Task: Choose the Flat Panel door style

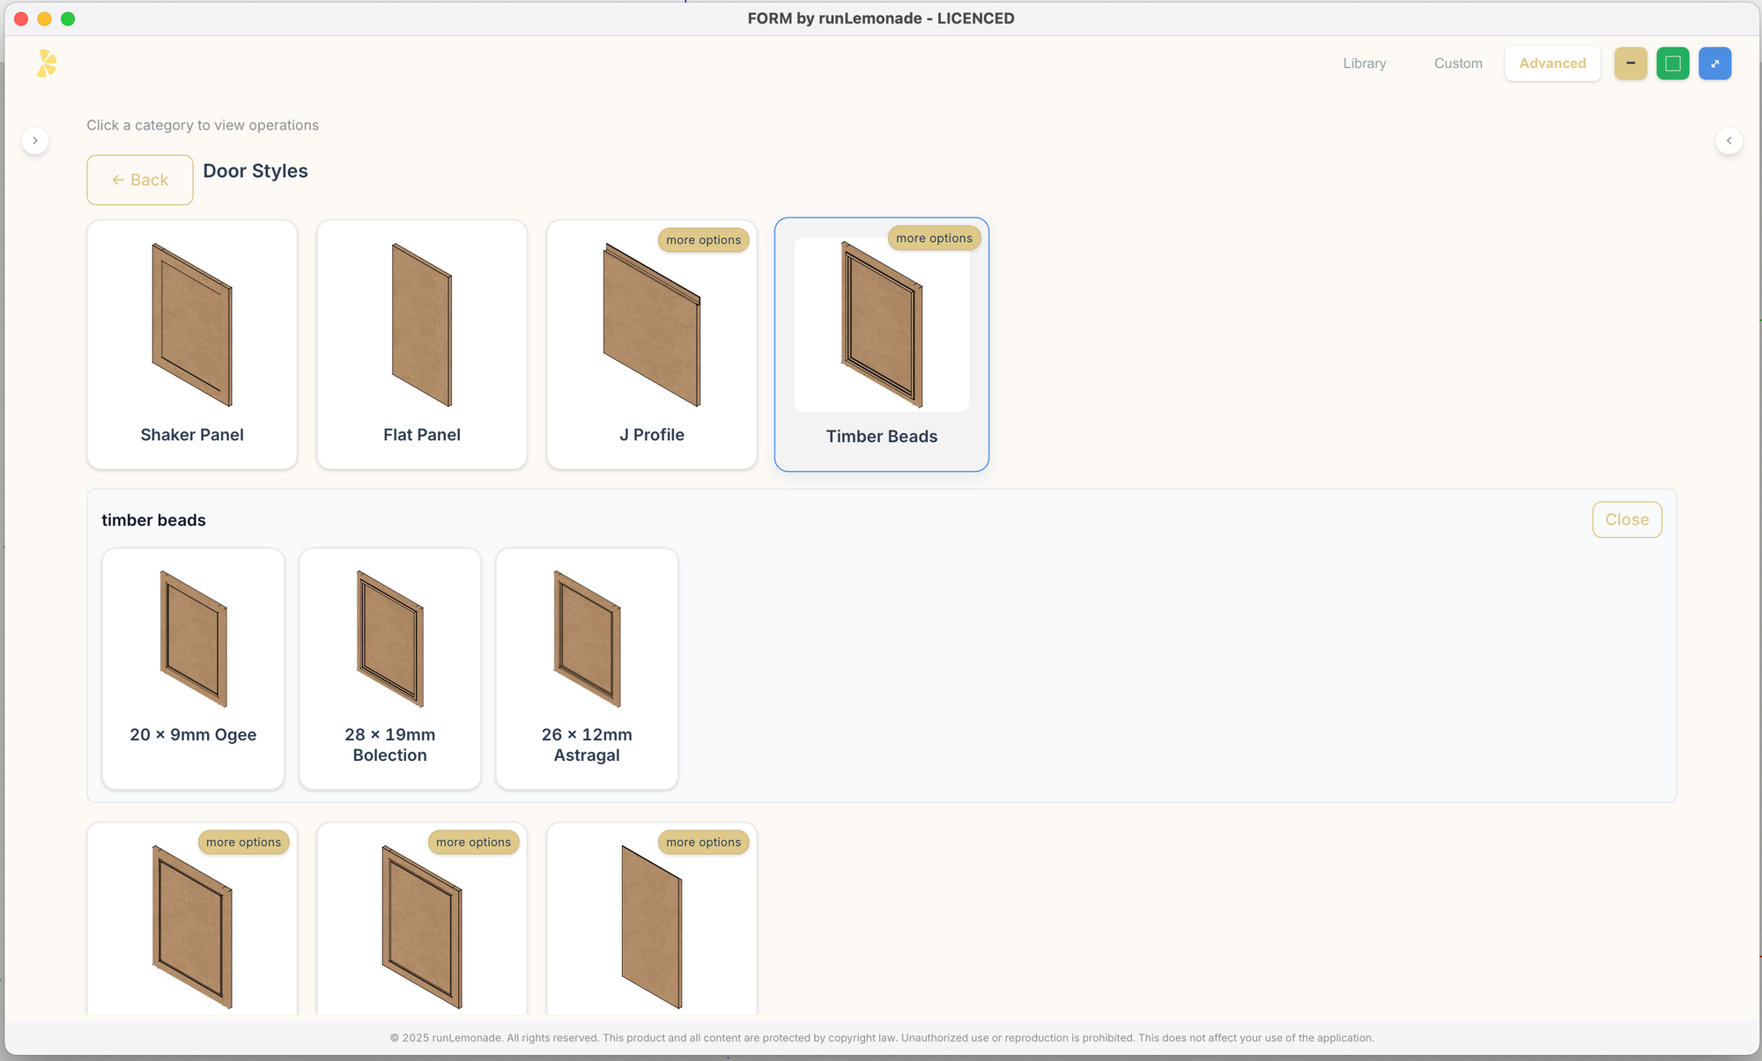Action: (x=422, y=344)
